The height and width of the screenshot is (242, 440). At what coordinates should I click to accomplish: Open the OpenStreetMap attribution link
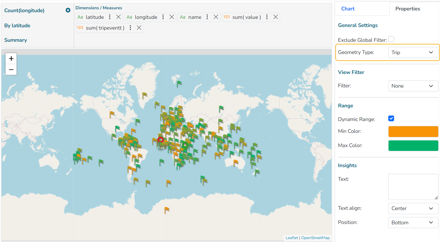pyautogui.click(x=315, y=238)
